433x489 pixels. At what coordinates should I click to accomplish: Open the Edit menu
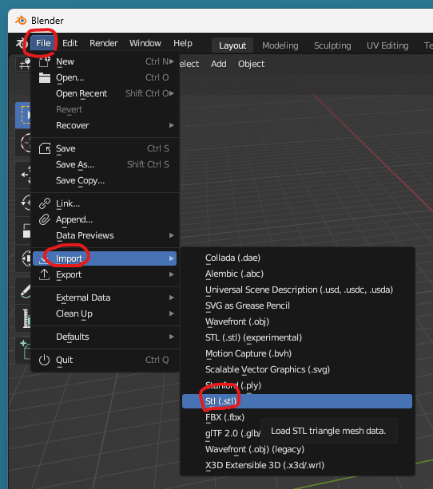tap(70, 43)
